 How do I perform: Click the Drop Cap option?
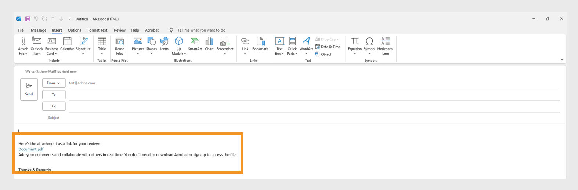tap(327, 39)
